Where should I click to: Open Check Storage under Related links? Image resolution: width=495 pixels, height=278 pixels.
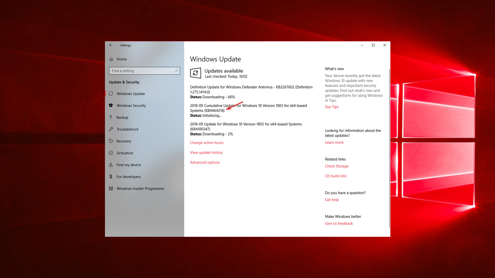click(337, 166)
